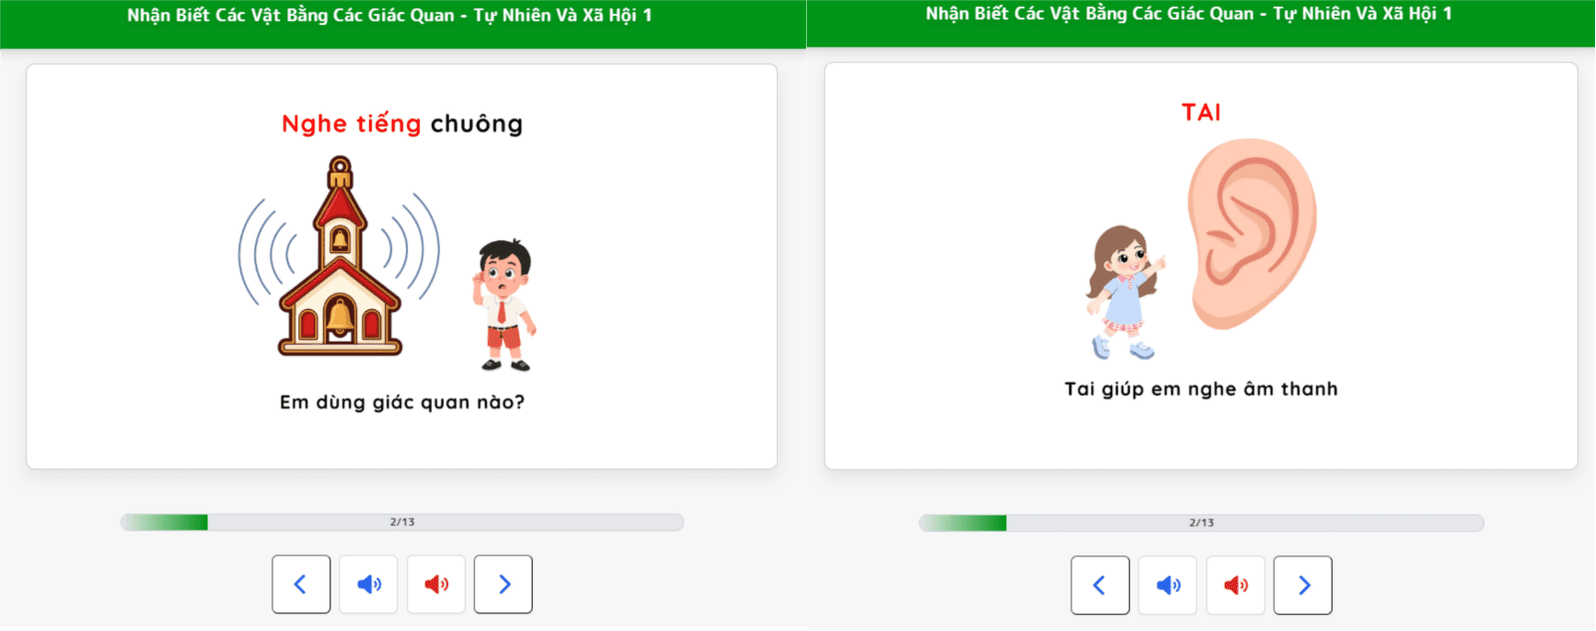Click the right green lesson title header
This screenshot has height=631, width=1596.
(x=1201, y=23)
